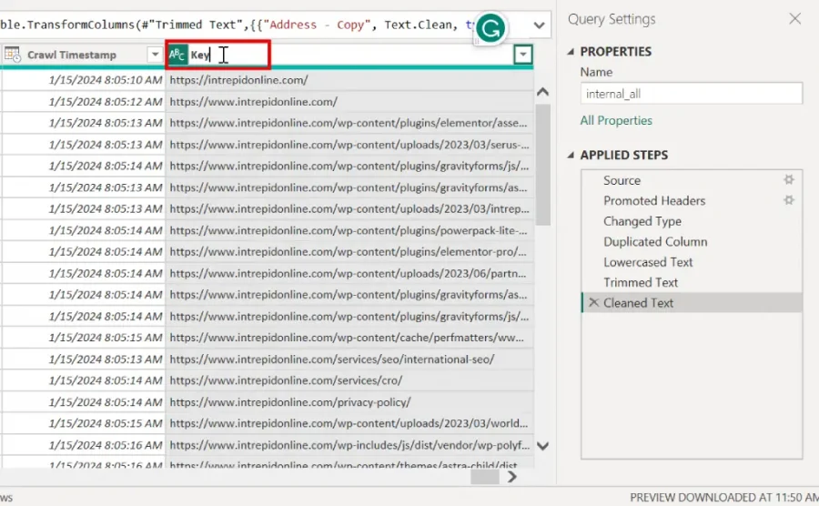This screenshot has width=819, height=506.
Task: Select the services/cro/ URL cell
Action: pyautogui.click(x=349, y=380)
